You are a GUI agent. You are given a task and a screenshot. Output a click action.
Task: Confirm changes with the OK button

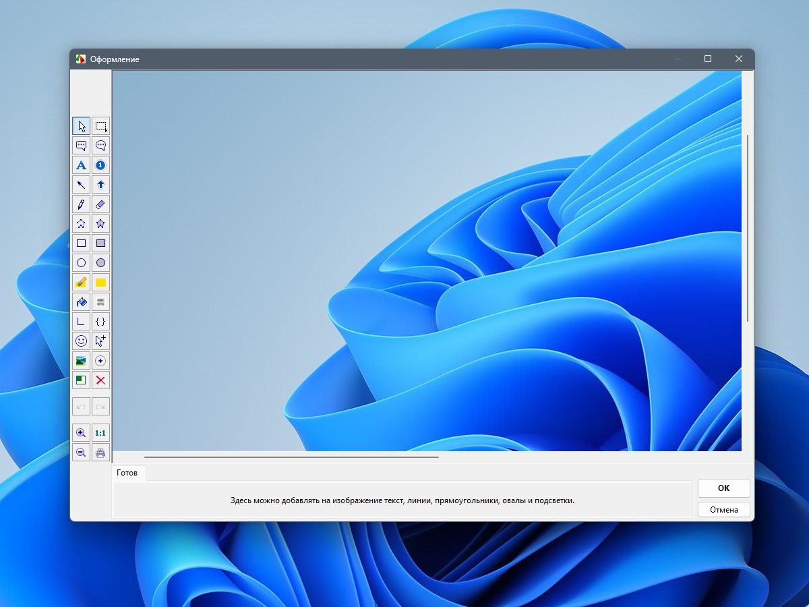[x=723, y=488]
